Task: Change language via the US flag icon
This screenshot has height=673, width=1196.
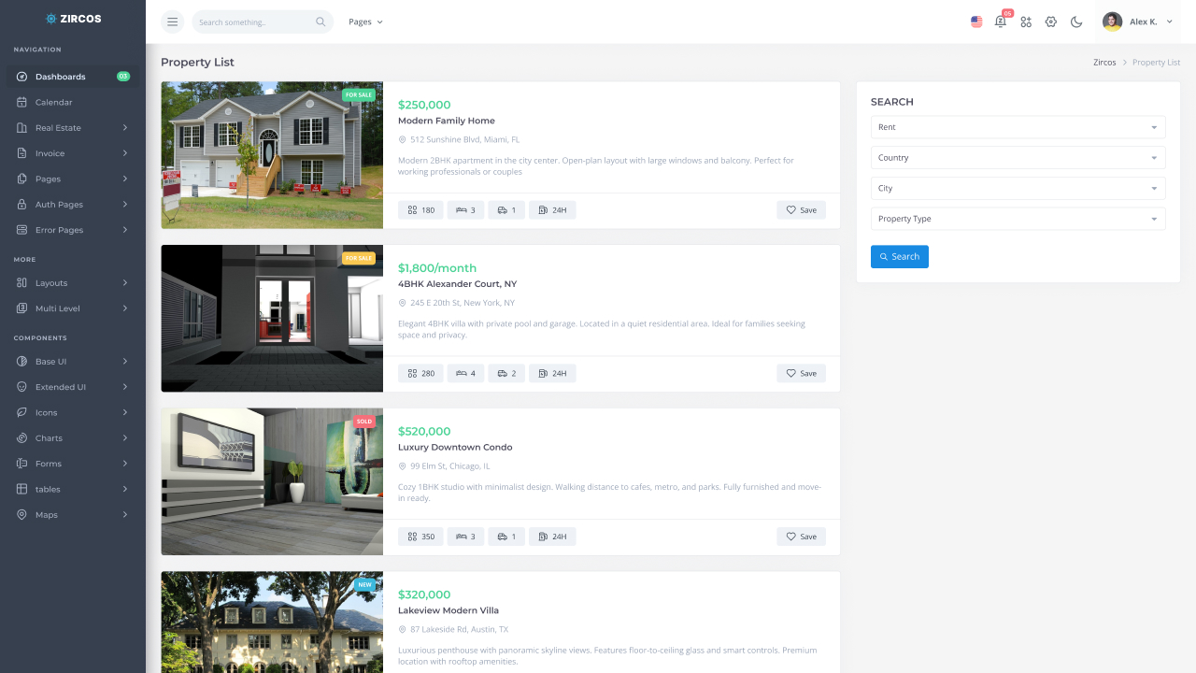Action: [976, 21]
